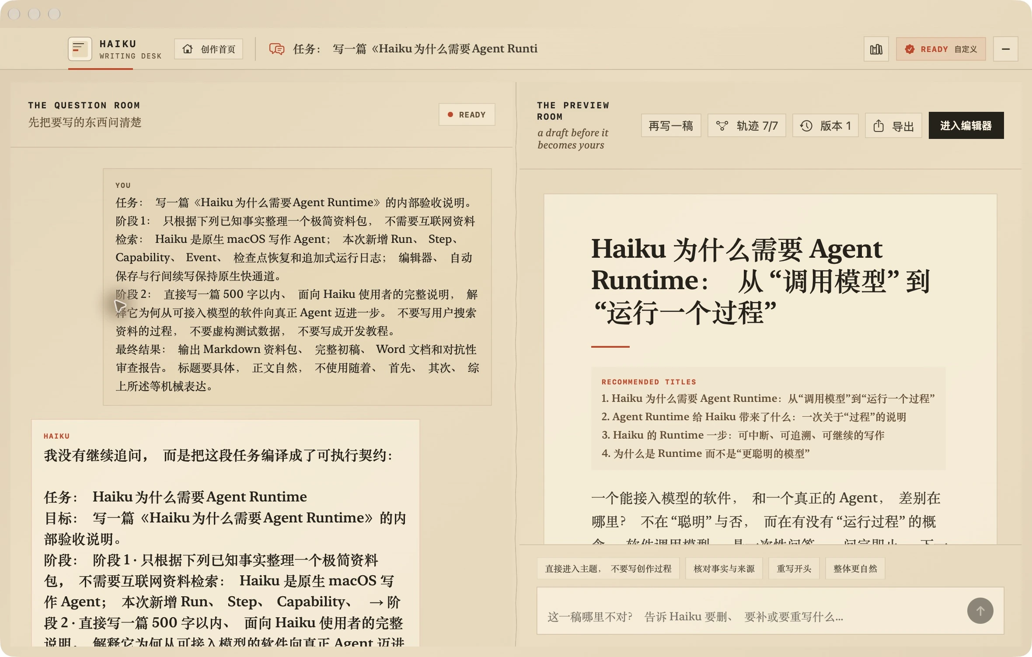Click the 整体更自然 suggestion chip

coord(855,568)
